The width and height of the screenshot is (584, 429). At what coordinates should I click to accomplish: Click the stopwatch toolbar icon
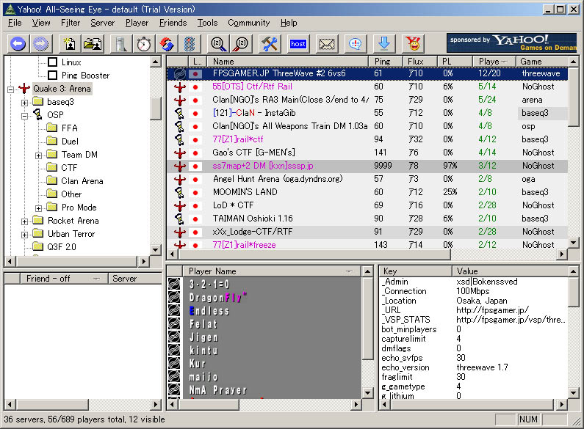pos(144,44)
